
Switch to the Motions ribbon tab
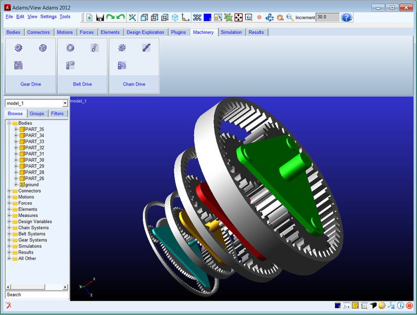65,32
